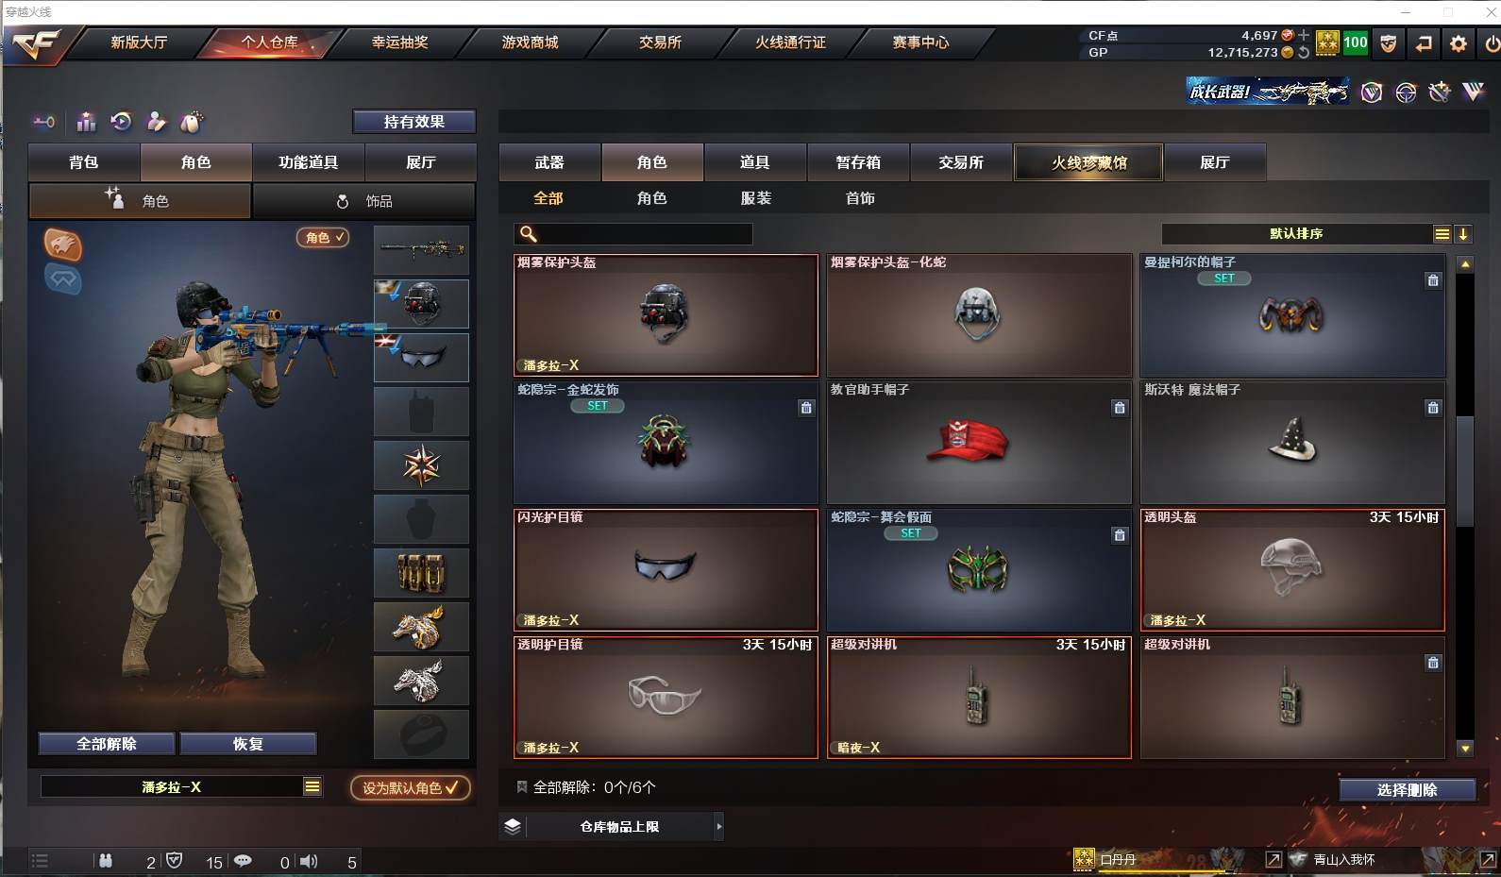
Task: Click the 成长武器 banner icon
Action: point(1267,92)
